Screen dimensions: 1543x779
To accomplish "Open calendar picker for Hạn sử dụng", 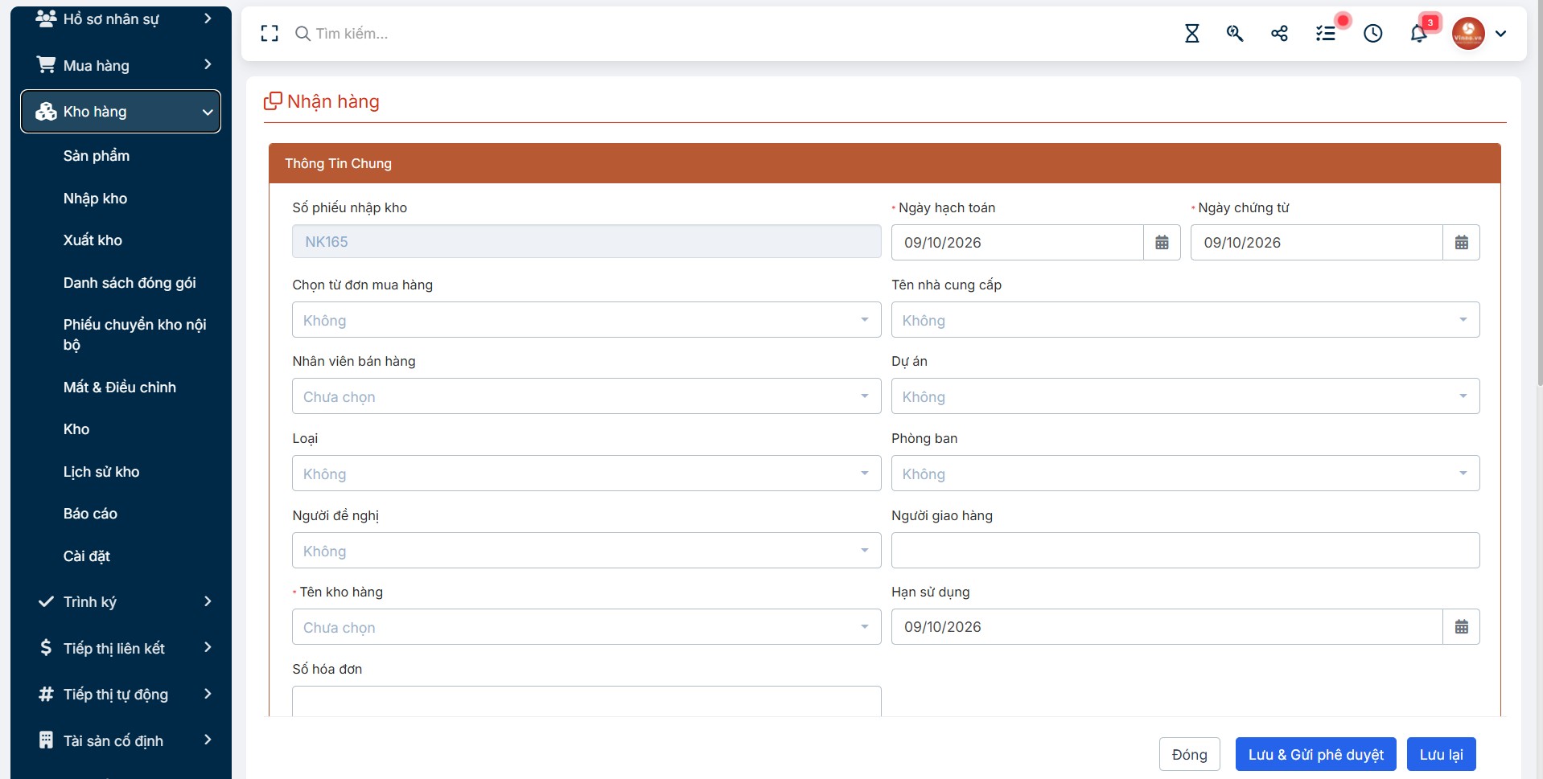I will click(1461, 626).
